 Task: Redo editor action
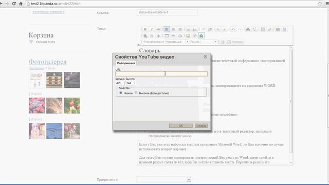coord(240,29)
